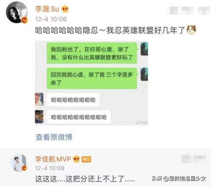211x186 pixels.
Task: Click the crown badge beside 李晟Su
Action: pyautogui.click(x=65, y=9)
